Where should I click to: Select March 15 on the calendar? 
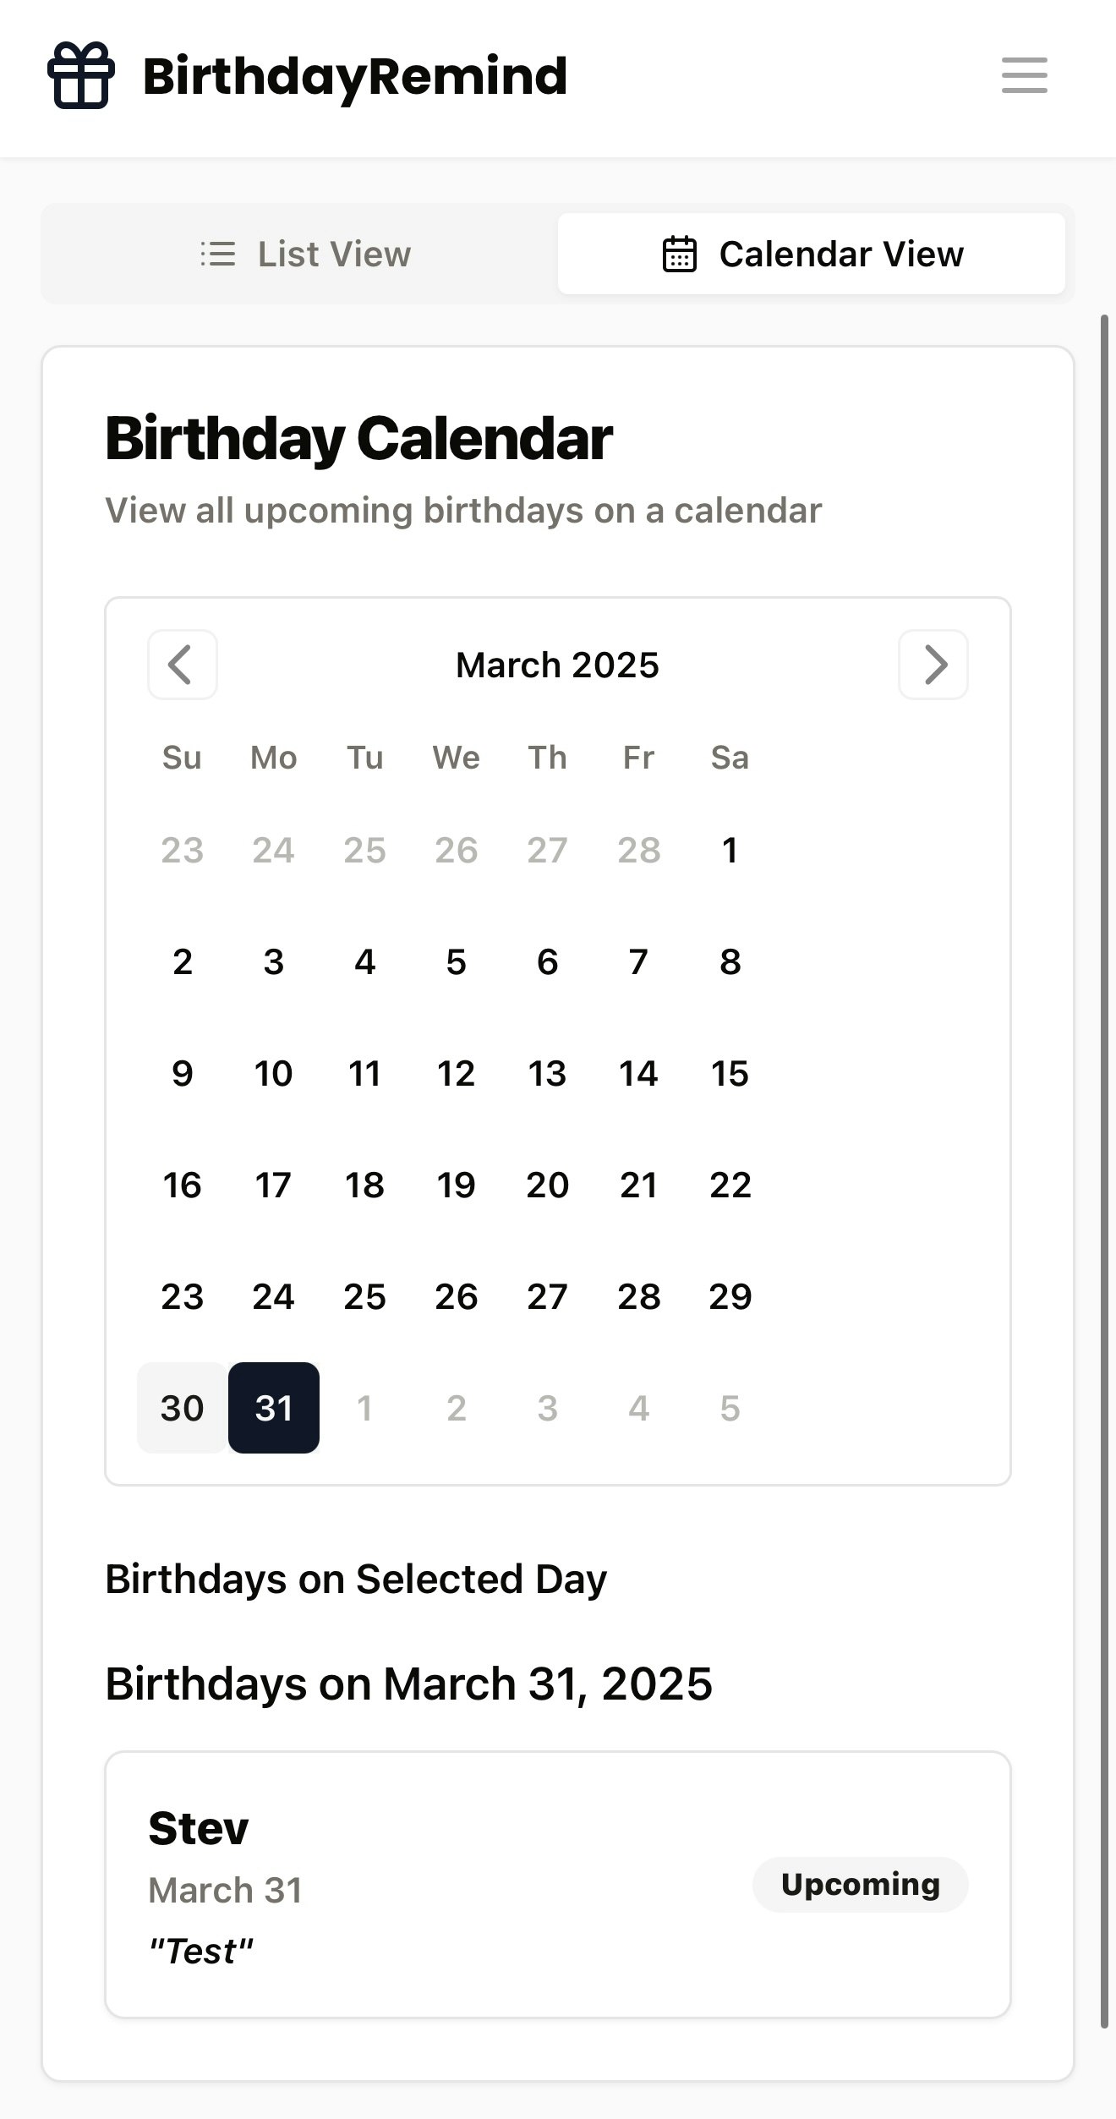pos(730,1073)
